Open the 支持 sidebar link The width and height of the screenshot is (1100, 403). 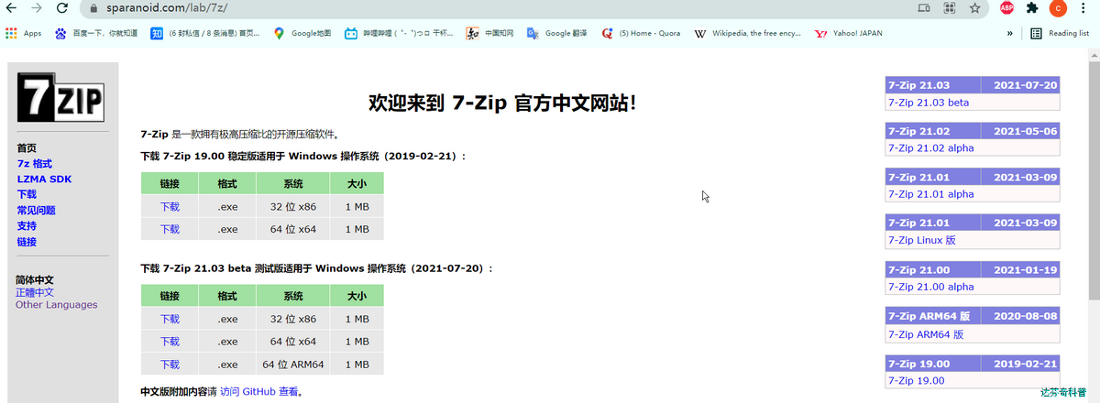click(x=27, y=225)
